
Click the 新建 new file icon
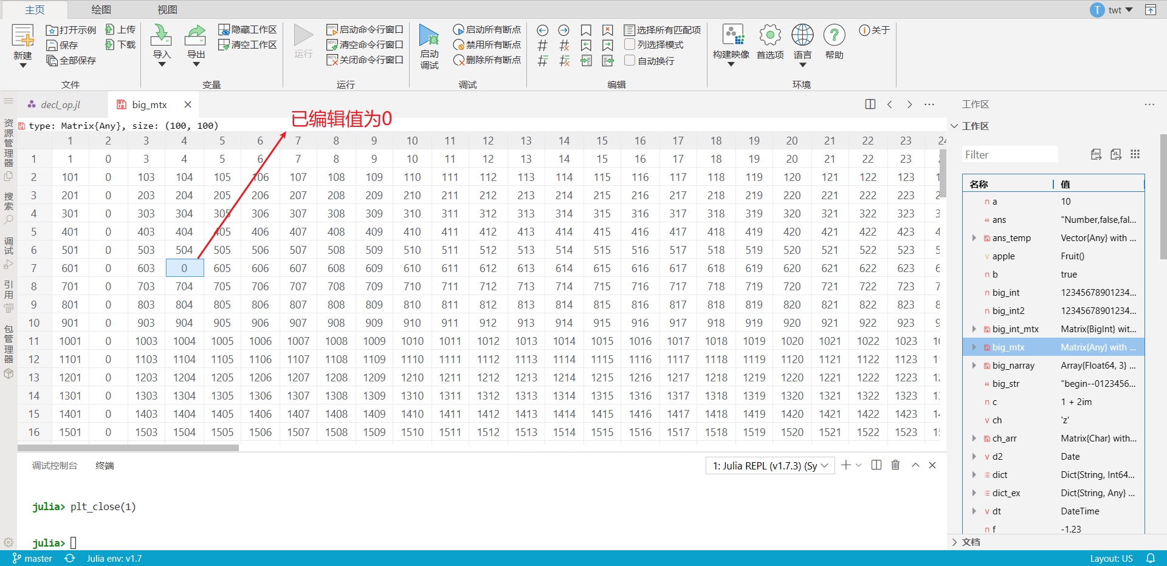[x=23, y=36]
